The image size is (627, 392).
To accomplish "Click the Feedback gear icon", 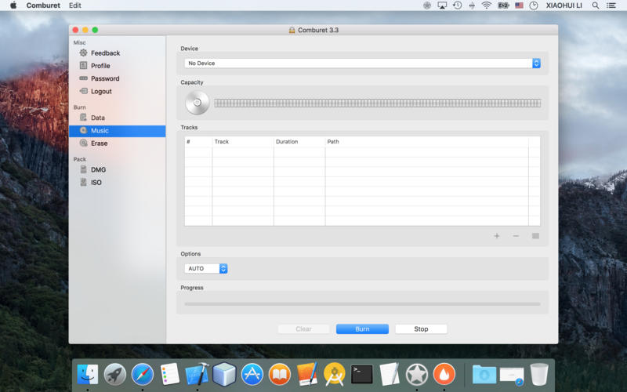I will [83, 53].
